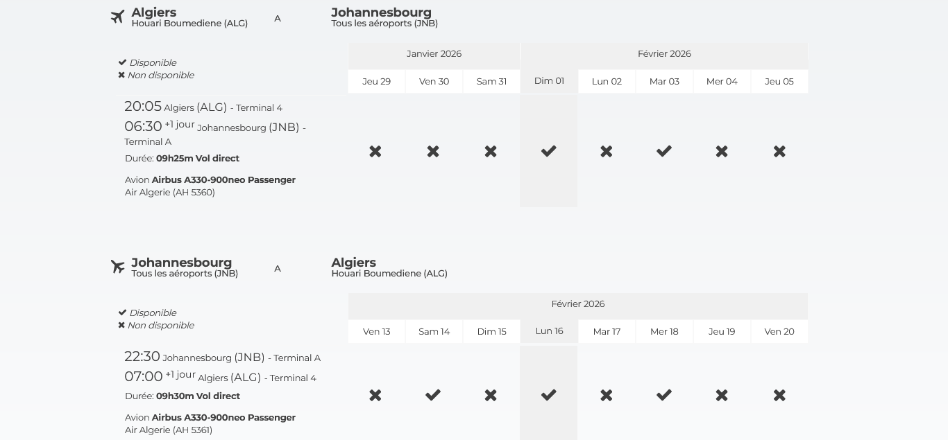Click the departing airplane icon beside Algiers
The height and width of the screenshot is (440, 948).
pyautogui.click(x=118, y=17)
